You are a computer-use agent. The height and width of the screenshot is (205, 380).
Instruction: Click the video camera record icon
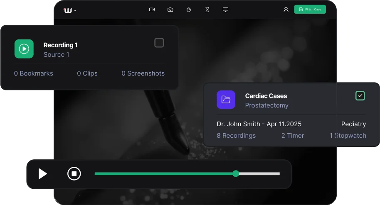tap(152, 10)
